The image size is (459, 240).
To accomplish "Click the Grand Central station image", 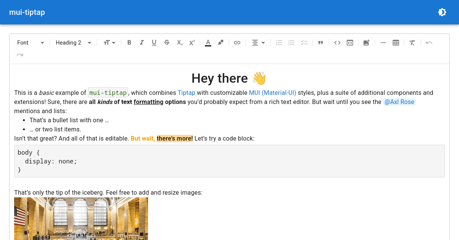I will pos(81,218).
